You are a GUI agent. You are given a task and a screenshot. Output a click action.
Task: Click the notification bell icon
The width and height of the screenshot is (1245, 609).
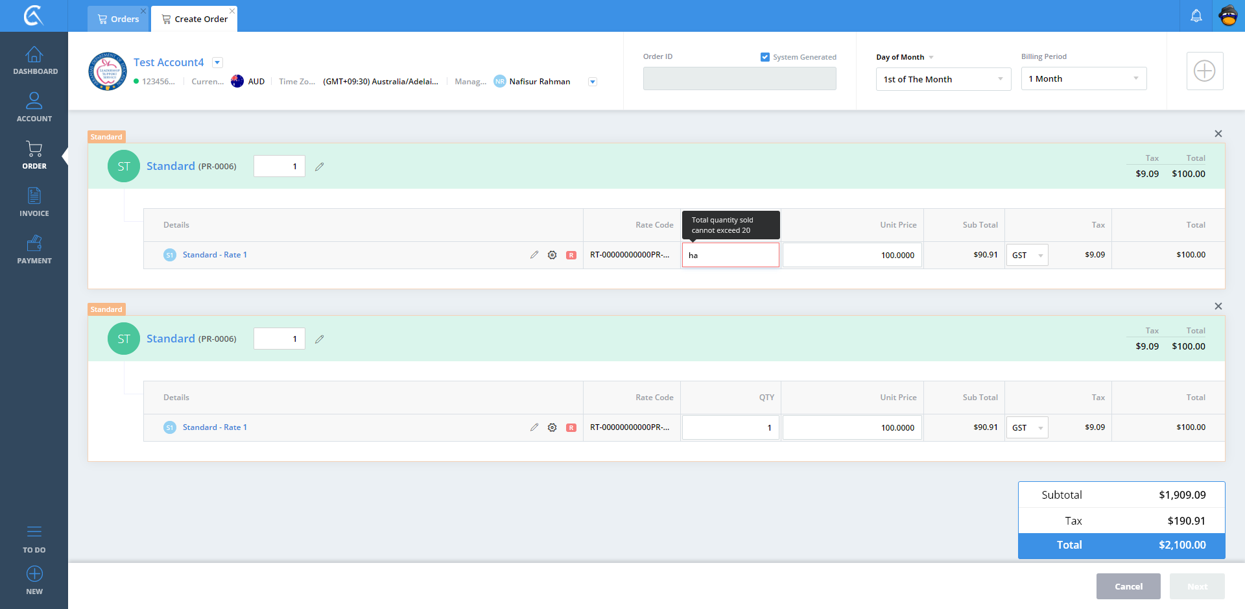[x=1196, y=16]
